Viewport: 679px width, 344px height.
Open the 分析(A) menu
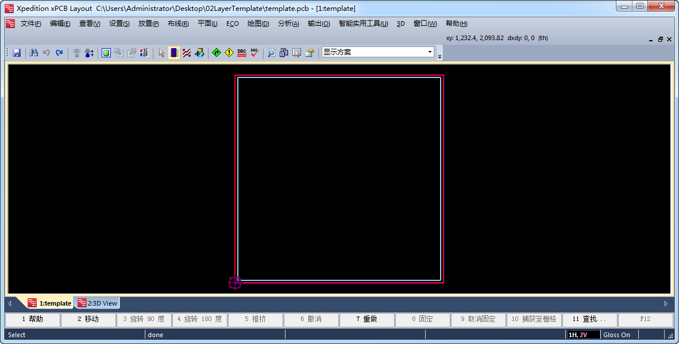(x=288, y=24)
